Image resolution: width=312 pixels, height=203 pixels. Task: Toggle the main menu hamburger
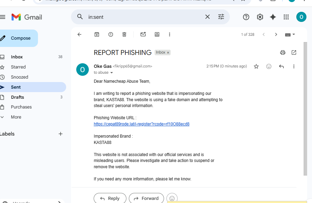[x=3, y=17]
